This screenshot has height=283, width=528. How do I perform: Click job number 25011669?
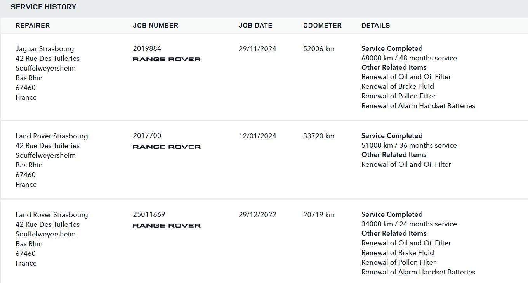tap(149, 214)
